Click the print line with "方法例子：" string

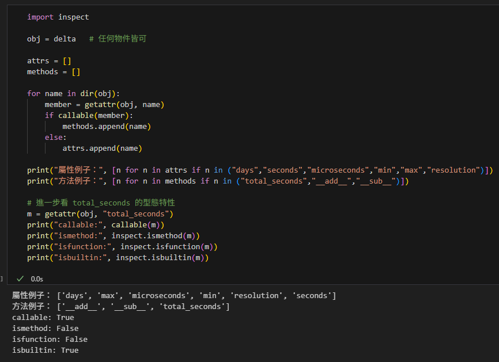coord(218,181)
